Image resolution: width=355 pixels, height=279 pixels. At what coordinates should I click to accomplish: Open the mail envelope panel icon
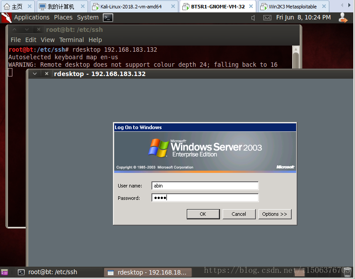[267, 18]
